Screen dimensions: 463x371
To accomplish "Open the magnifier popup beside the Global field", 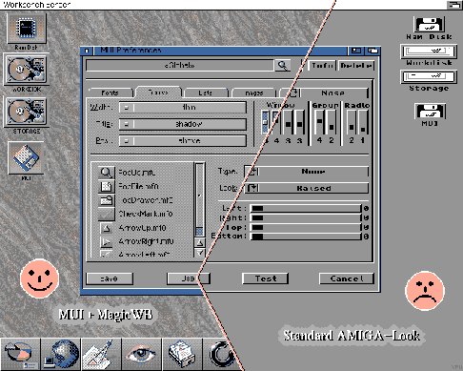I will [x=282, y=66].
